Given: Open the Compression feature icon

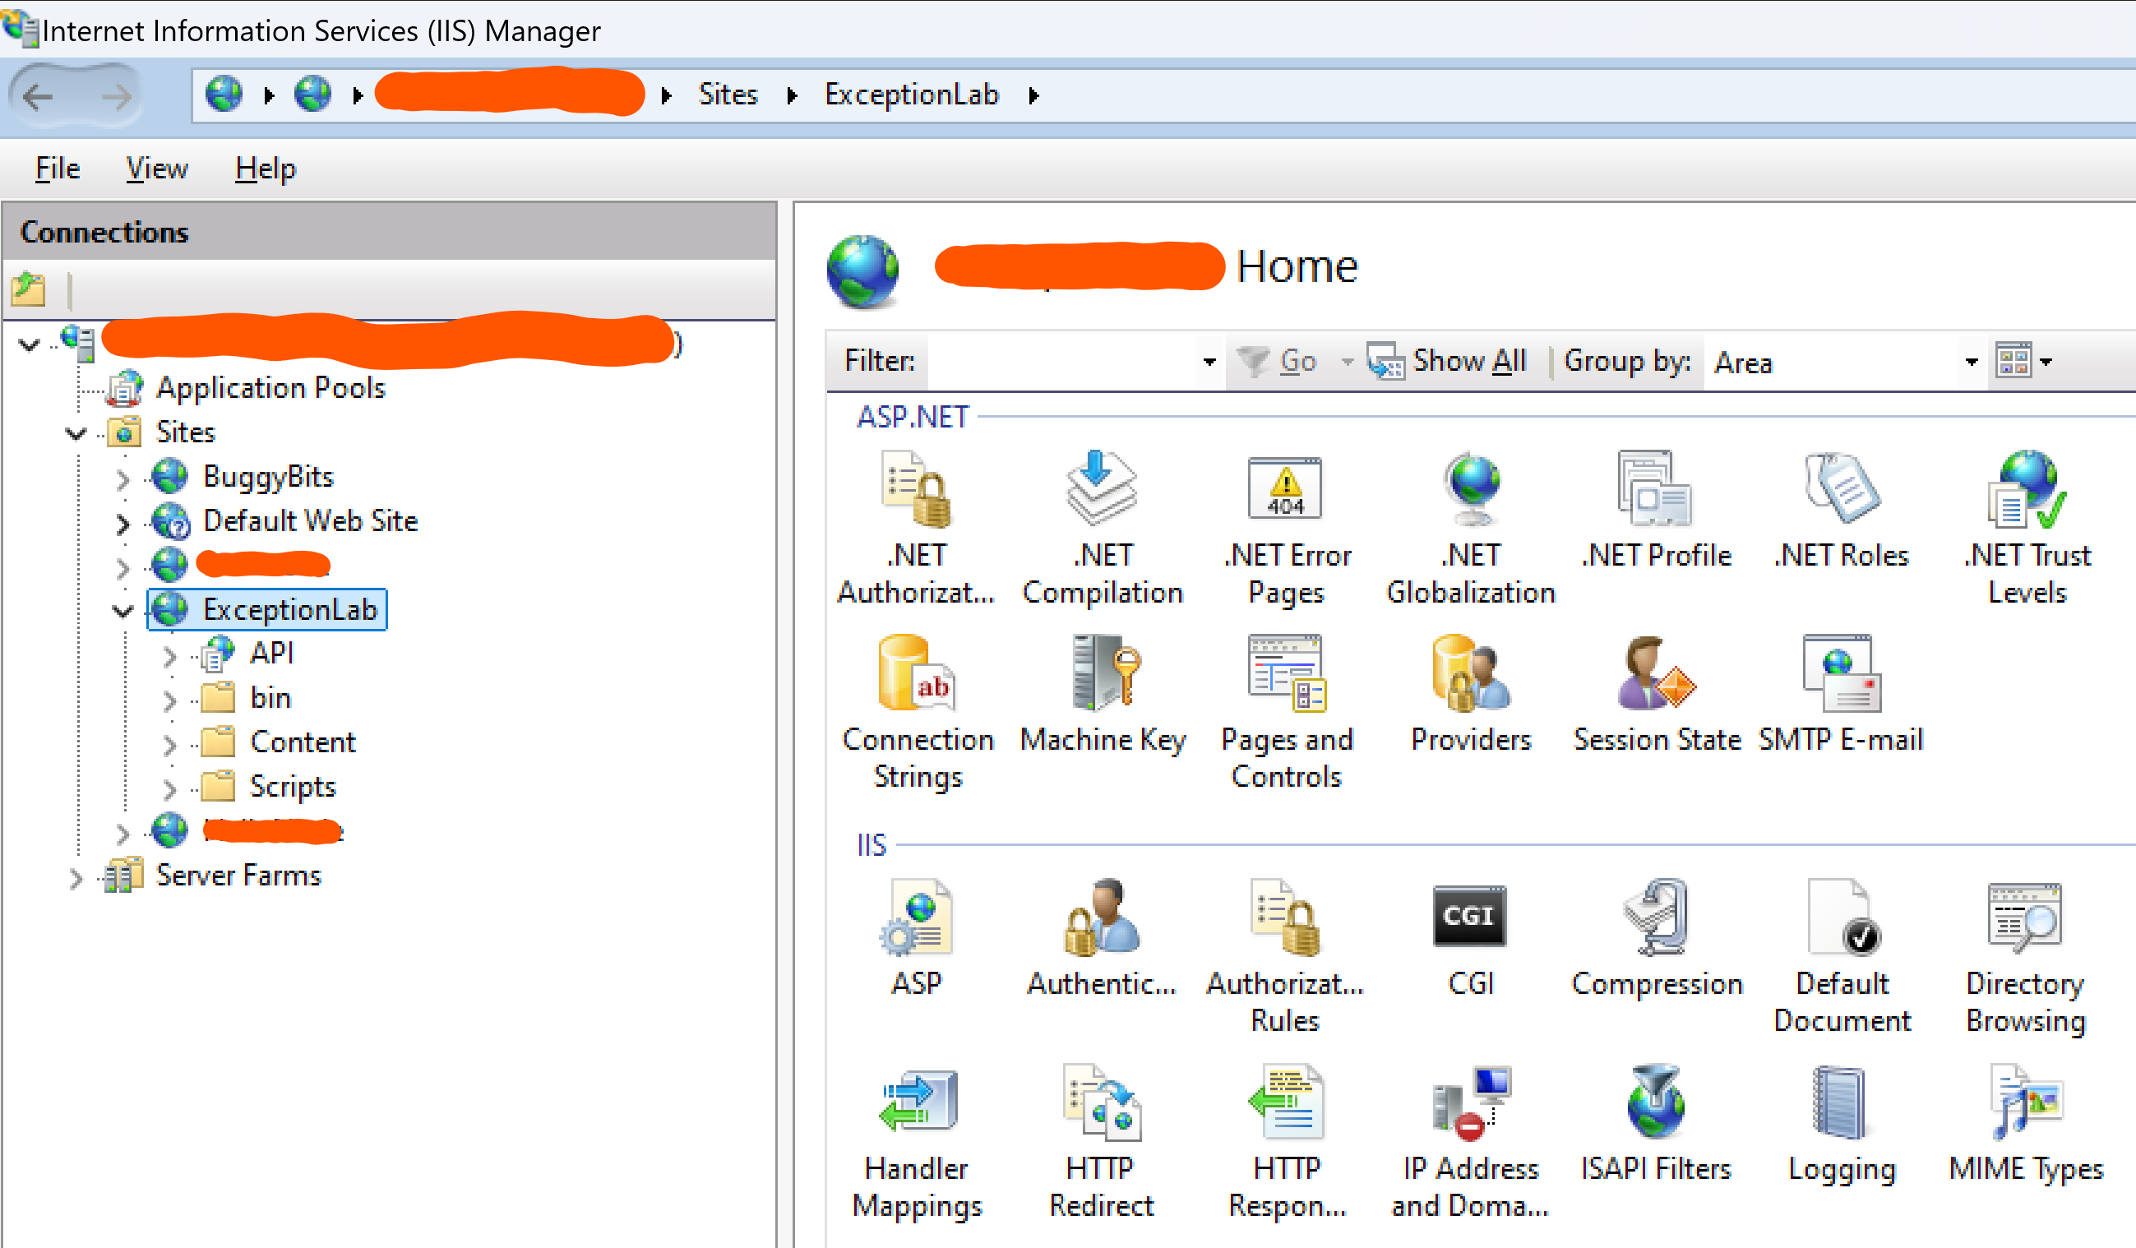Looking at the screenshot, I should coord(1655,917).
